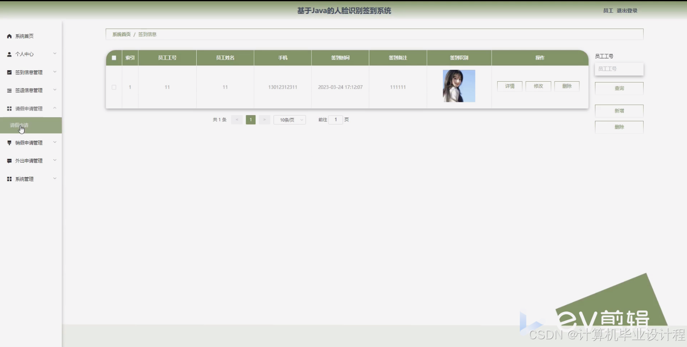Click the timestamp 2023-03-24 17:12:07

pos(340,87)
